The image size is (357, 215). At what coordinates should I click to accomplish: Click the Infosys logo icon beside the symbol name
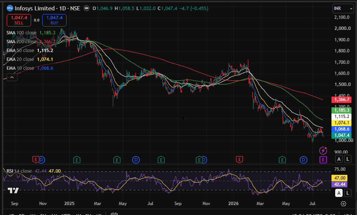pyautogui.click(x=10, y=8)
